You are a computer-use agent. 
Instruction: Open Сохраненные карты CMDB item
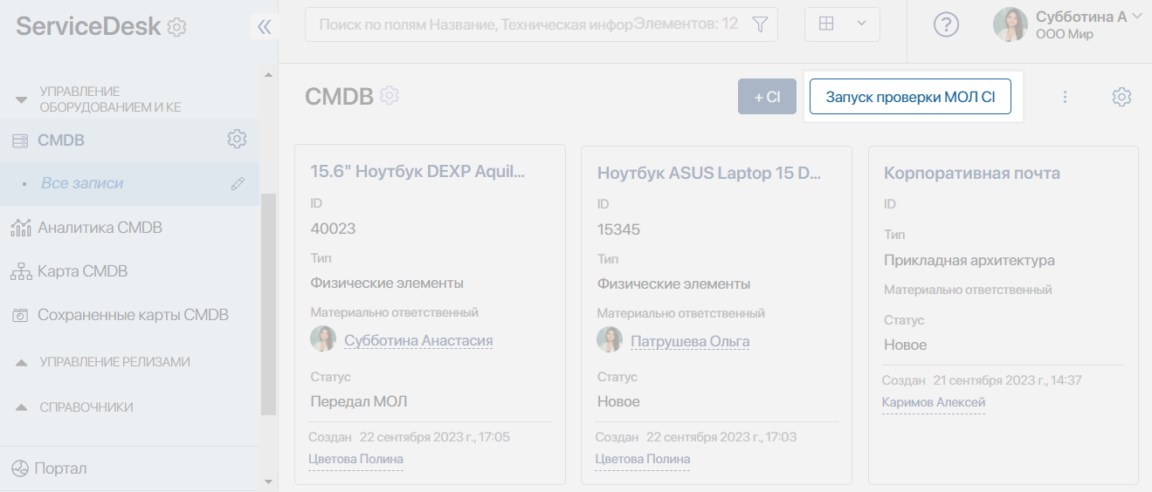pyautogui.click(x=133, y=315)
